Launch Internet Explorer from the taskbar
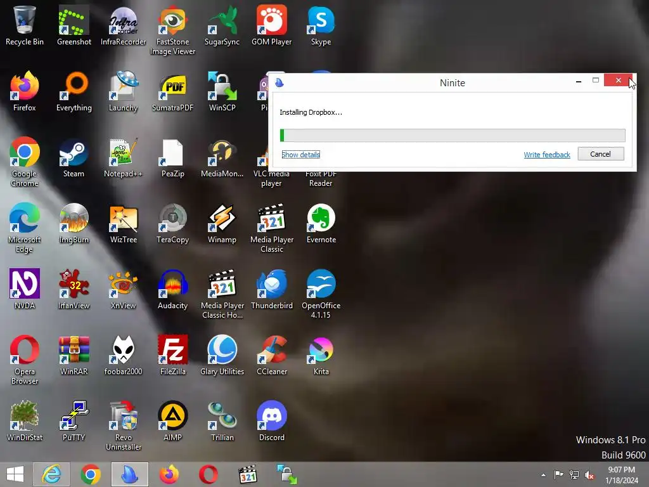The width and height of the screenshot is (649, 487). point(51,474)
